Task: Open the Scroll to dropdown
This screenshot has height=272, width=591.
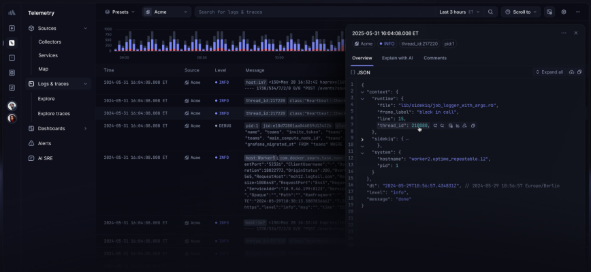Action: [521, 12]
